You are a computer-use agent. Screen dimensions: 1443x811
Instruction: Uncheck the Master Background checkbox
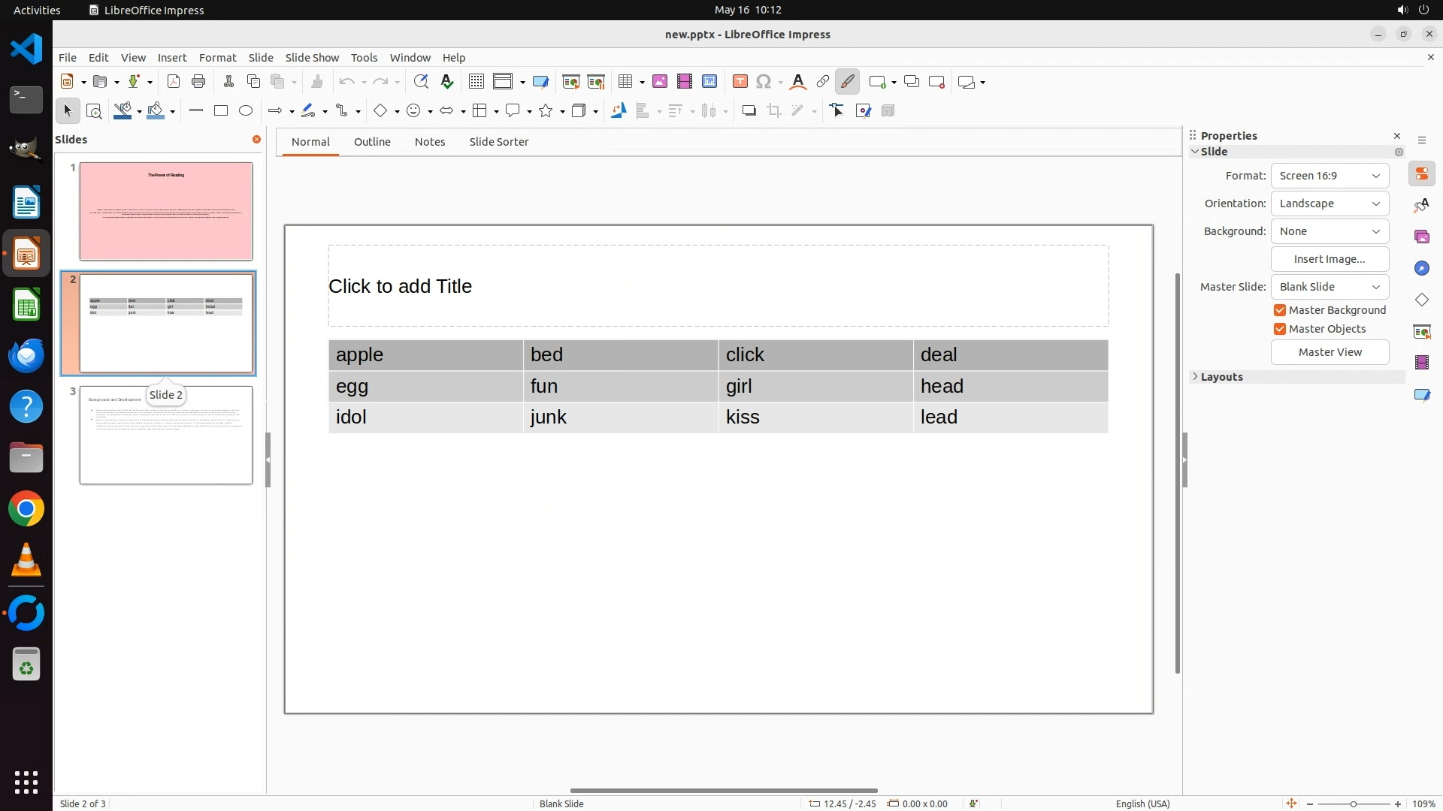tap(1280, 310)
